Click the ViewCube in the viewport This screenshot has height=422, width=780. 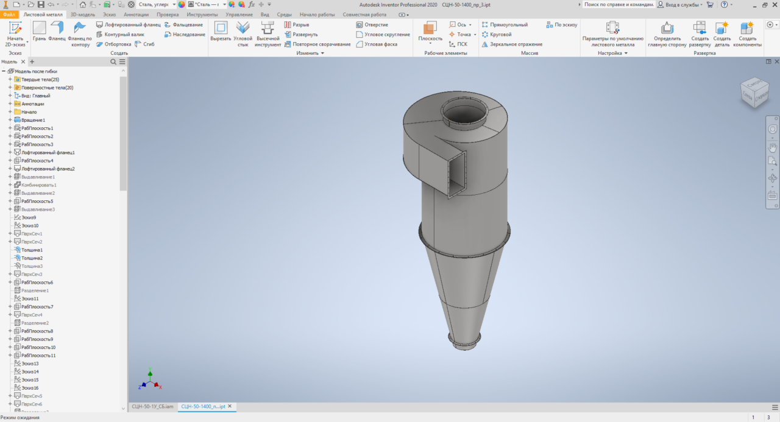click(x=754, y=93)
